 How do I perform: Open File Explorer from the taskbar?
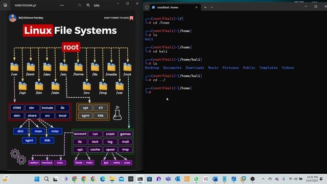pyautogui.click(x=112, y=179)
